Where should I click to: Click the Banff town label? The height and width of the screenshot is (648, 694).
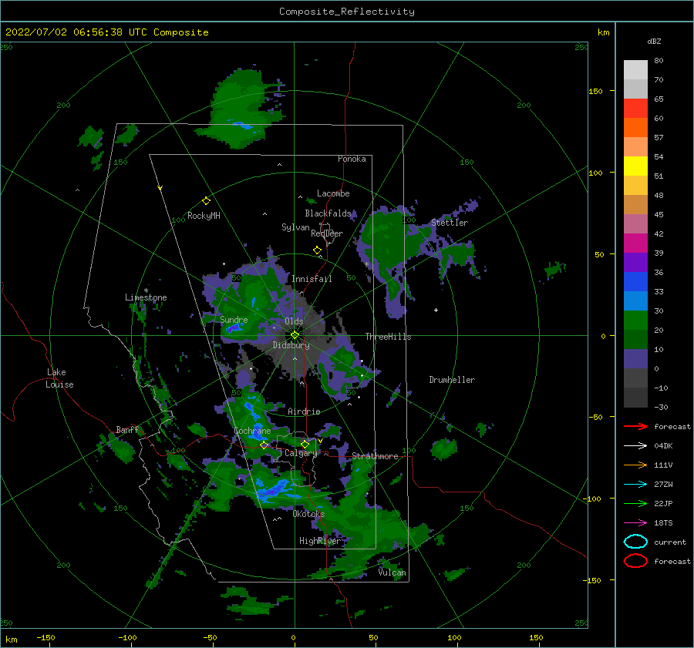(x=127, y=430)
